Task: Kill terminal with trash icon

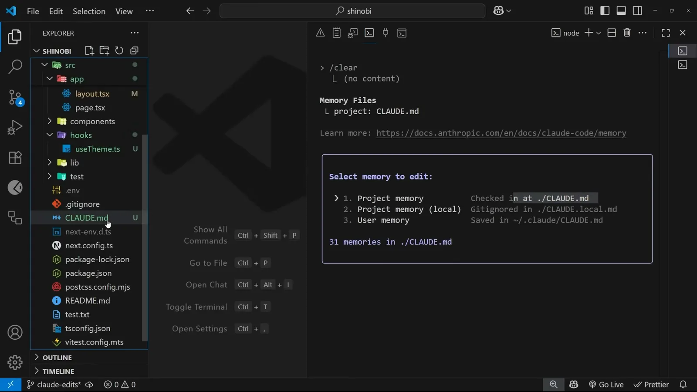Action: coord(627,33)
